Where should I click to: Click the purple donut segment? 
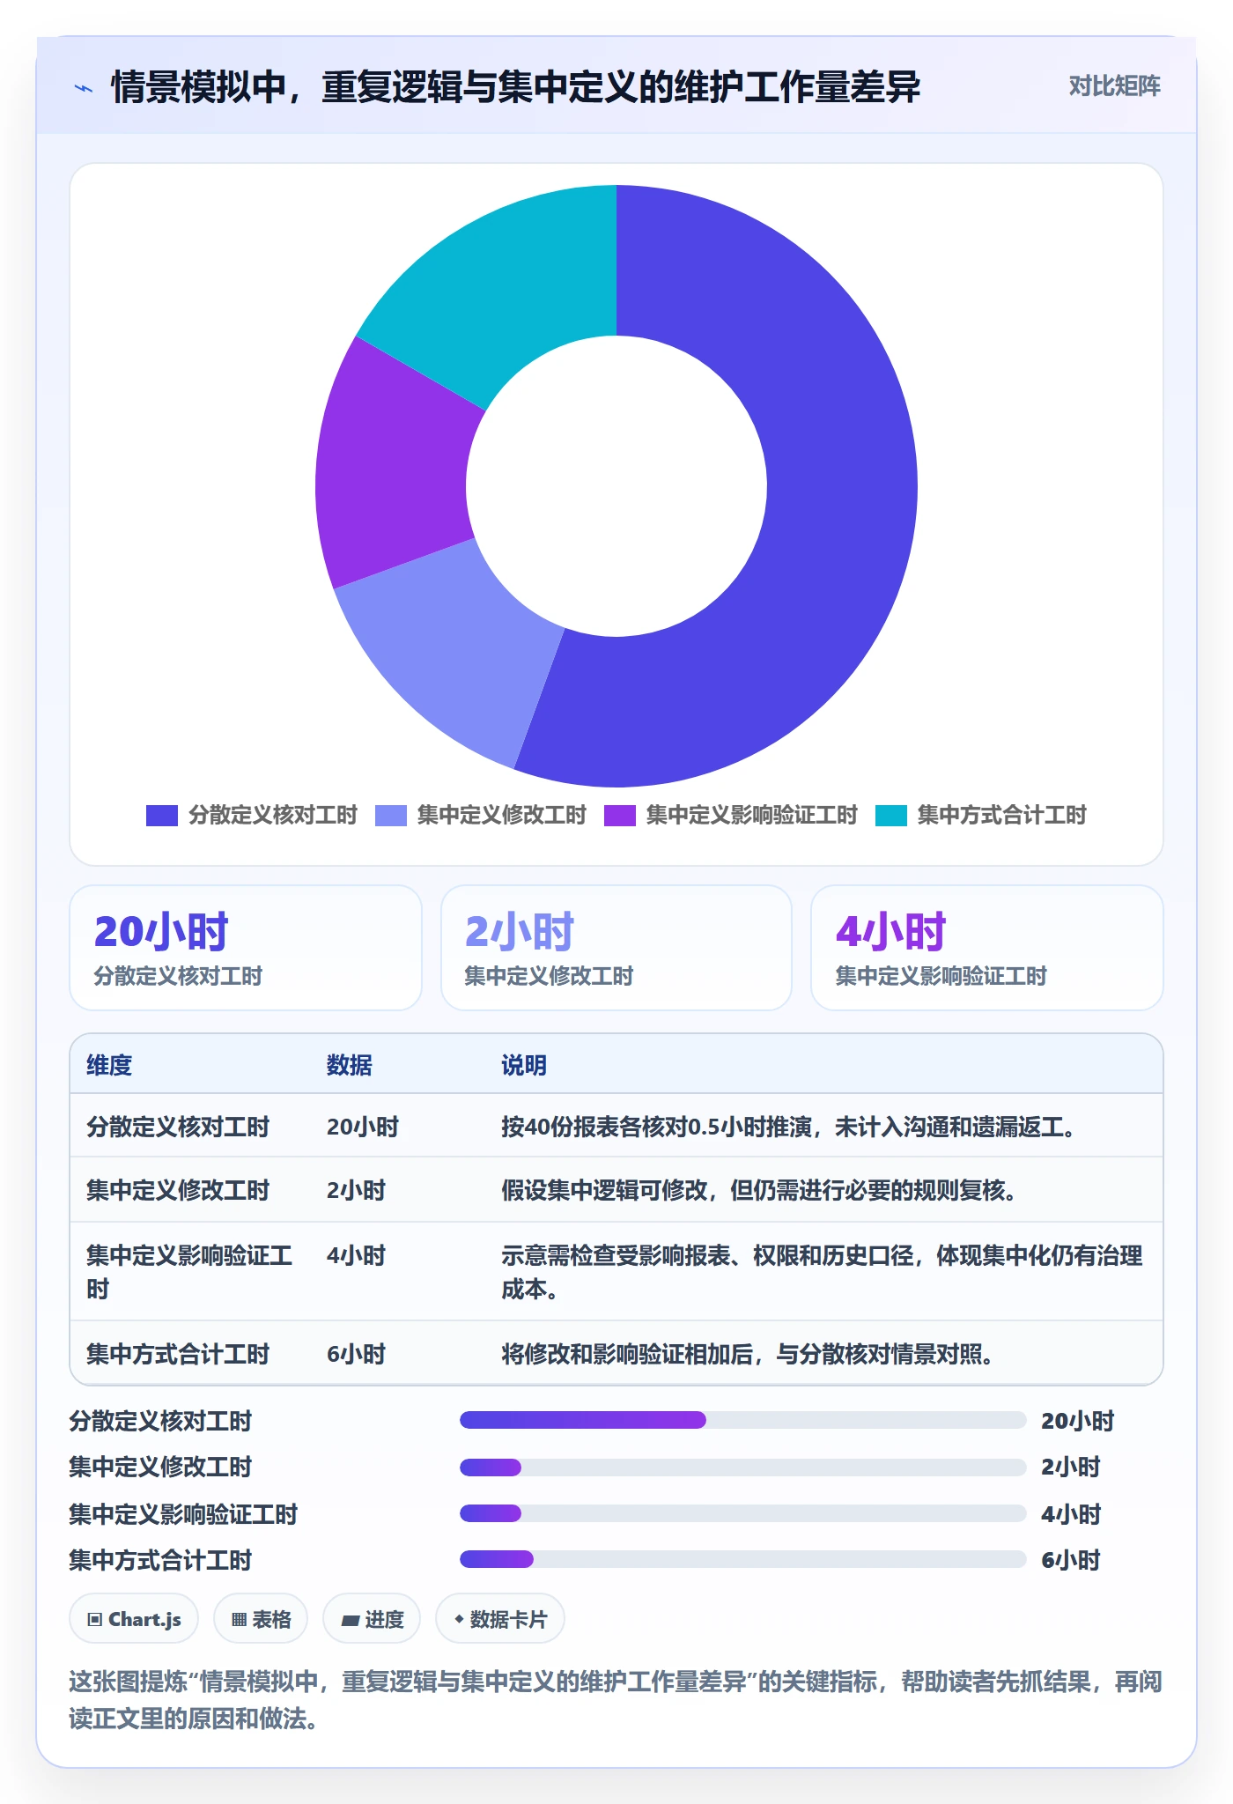(392, 476)
